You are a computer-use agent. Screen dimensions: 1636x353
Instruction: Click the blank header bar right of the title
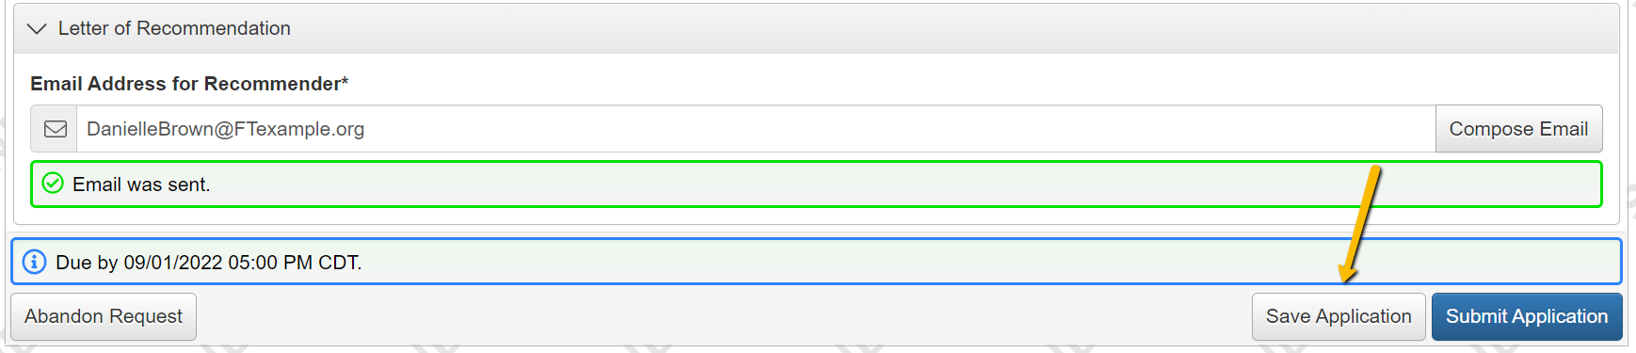(941, 28)
